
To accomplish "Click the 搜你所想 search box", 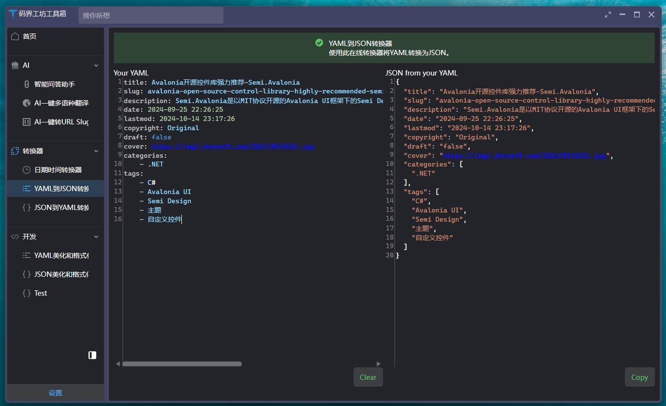I will pyautogui.click(x=151, y=15).
